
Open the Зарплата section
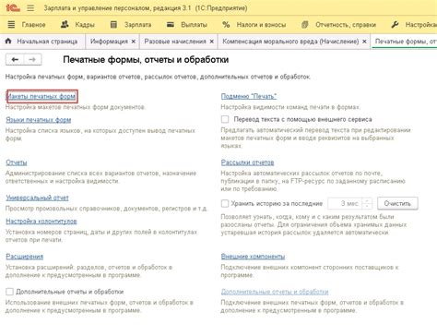click(137, 25)
